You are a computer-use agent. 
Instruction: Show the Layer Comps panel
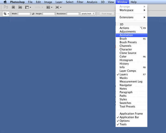(x=131, y=71)
